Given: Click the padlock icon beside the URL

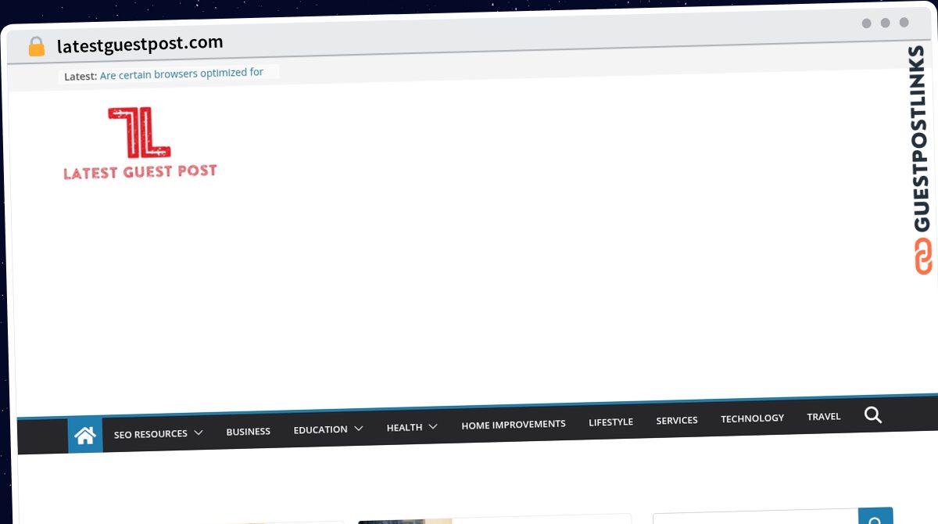Looking at the screenshot, I should pyautogui.click(x=37, y=47).
